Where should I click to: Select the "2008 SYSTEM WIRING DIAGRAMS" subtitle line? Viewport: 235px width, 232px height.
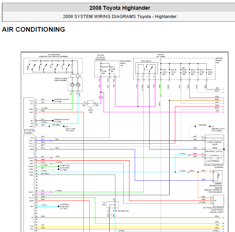(119, 16)
